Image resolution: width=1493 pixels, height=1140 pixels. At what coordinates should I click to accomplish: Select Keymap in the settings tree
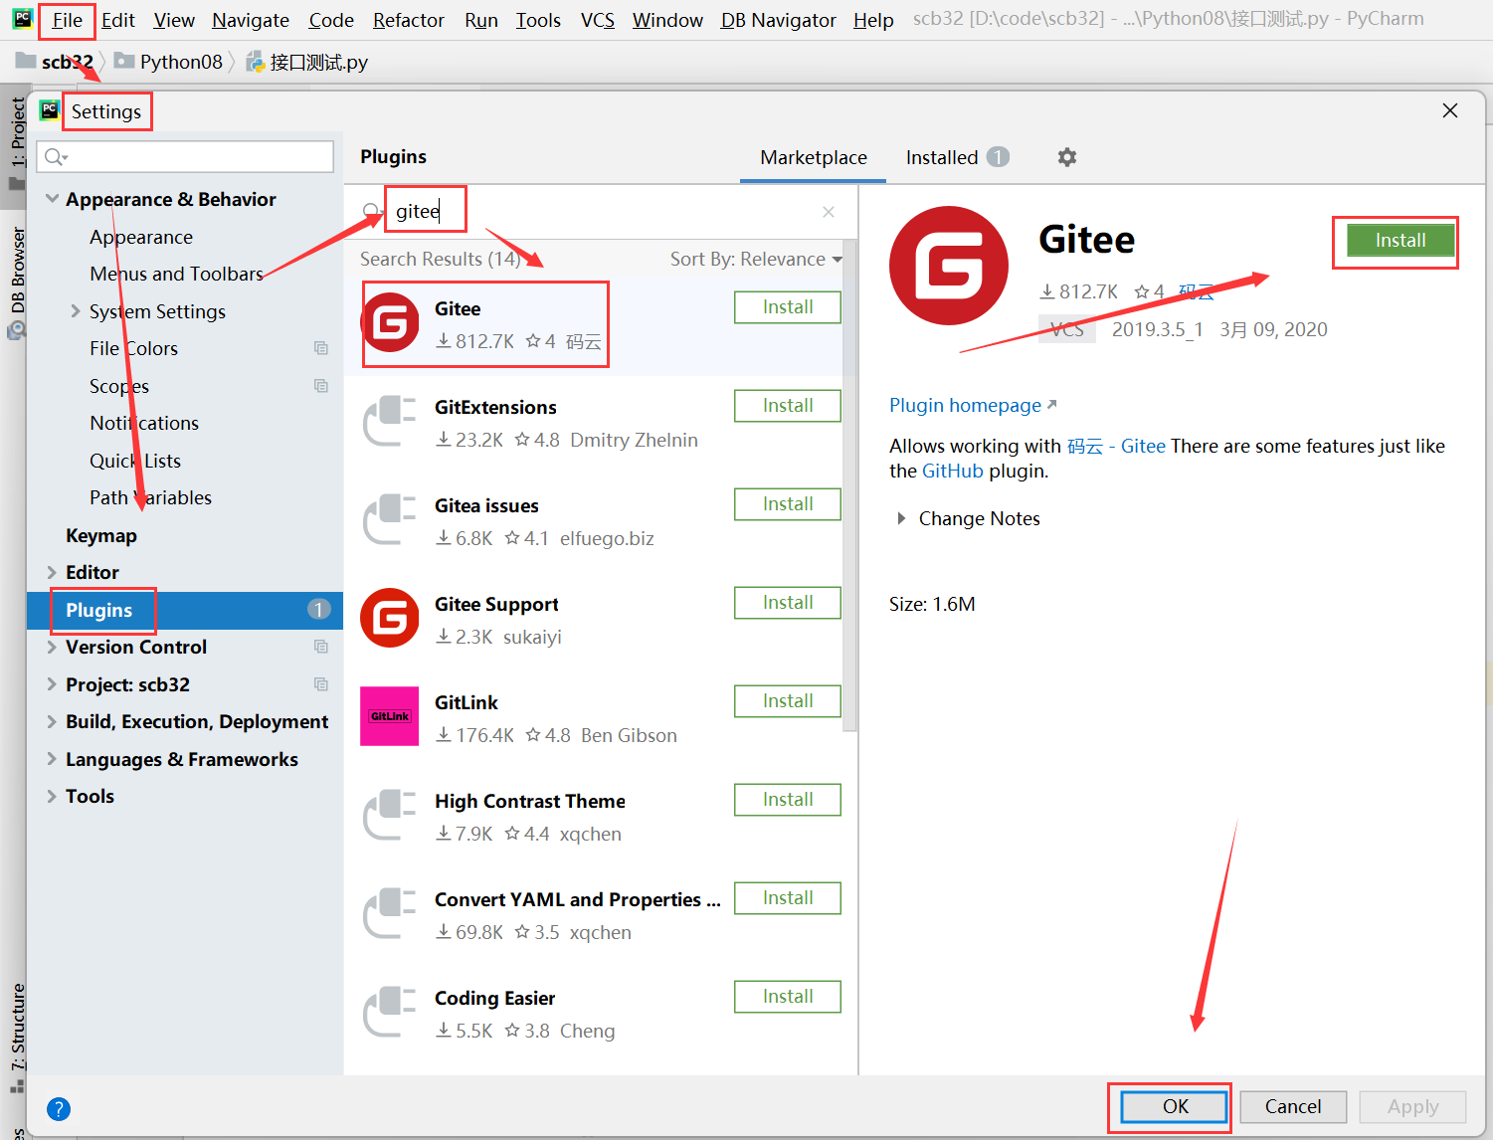pyautogui.click(x=101, y=535)
